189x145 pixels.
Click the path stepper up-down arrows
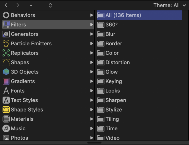(50, 5)
